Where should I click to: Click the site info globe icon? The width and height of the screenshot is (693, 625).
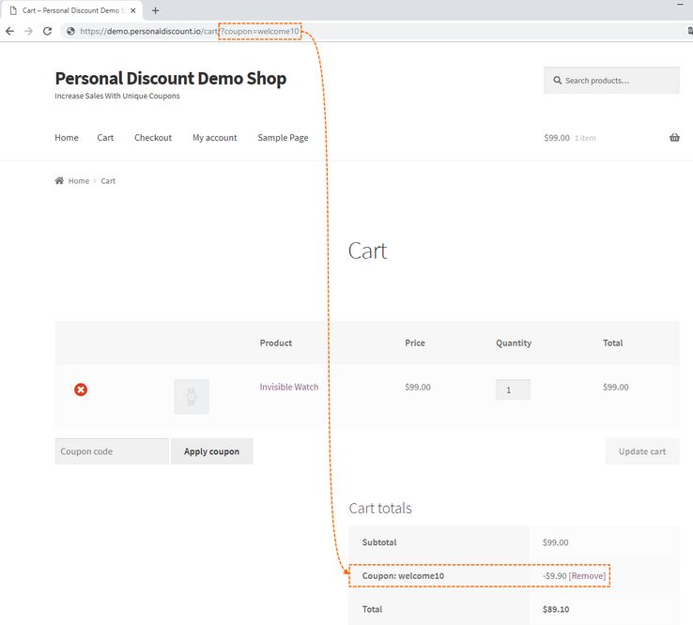click(x=70, y=31)
